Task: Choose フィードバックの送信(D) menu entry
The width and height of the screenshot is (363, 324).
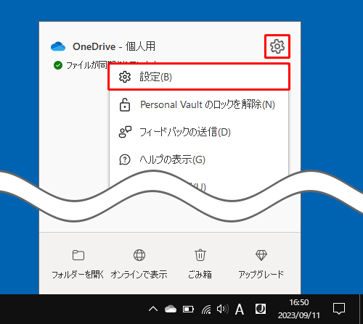Action: pos(199,132)
